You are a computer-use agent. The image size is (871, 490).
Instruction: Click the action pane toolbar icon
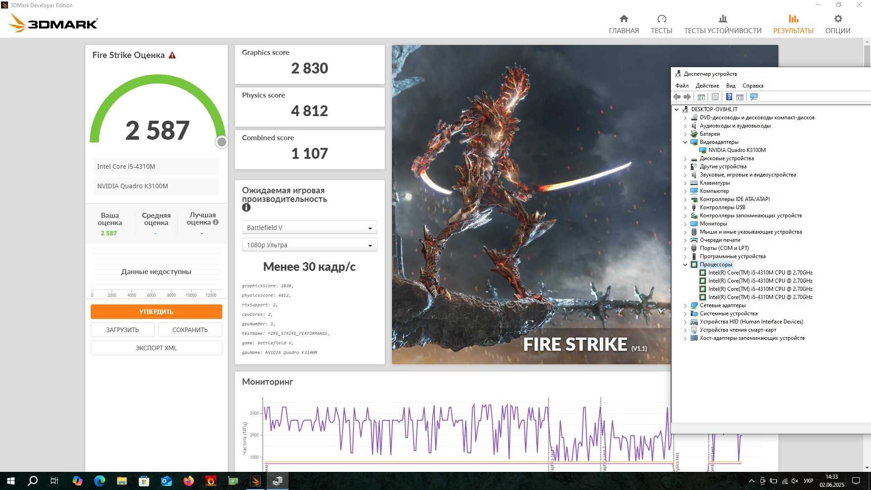(739, 97)
